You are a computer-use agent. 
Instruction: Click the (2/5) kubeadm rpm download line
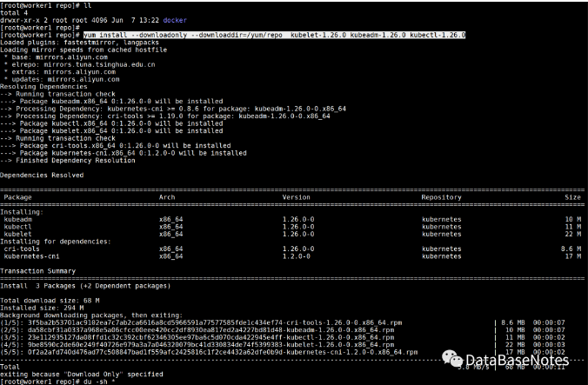pos(283,330)
